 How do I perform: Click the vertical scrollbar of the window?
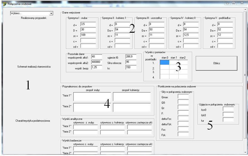245,81
